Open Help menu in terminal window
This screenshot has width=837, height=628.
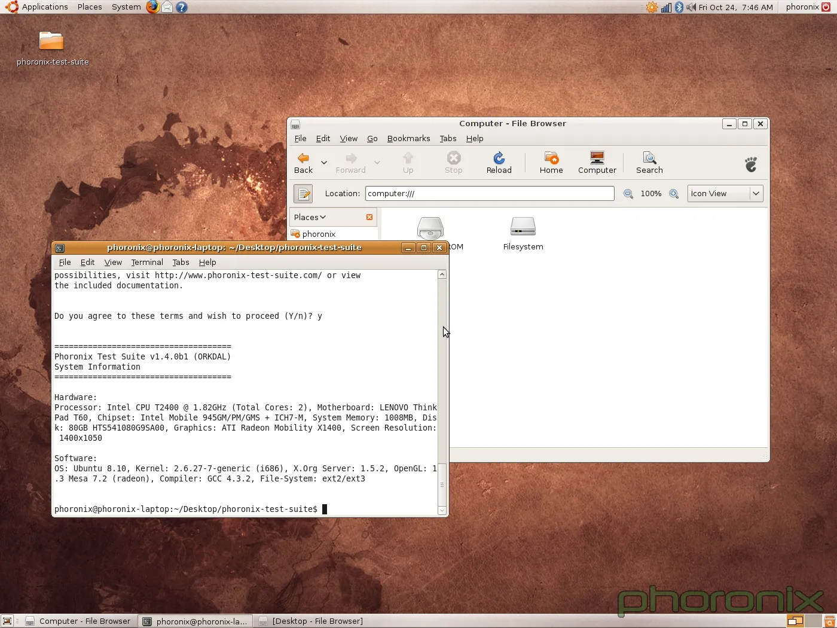pos(207,262)
